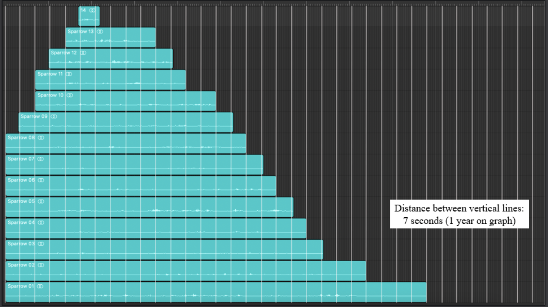Screen dimensions: 548x307
Task: Click the stereo icon on Sparrow 10 region
Action: click(70, 95)
